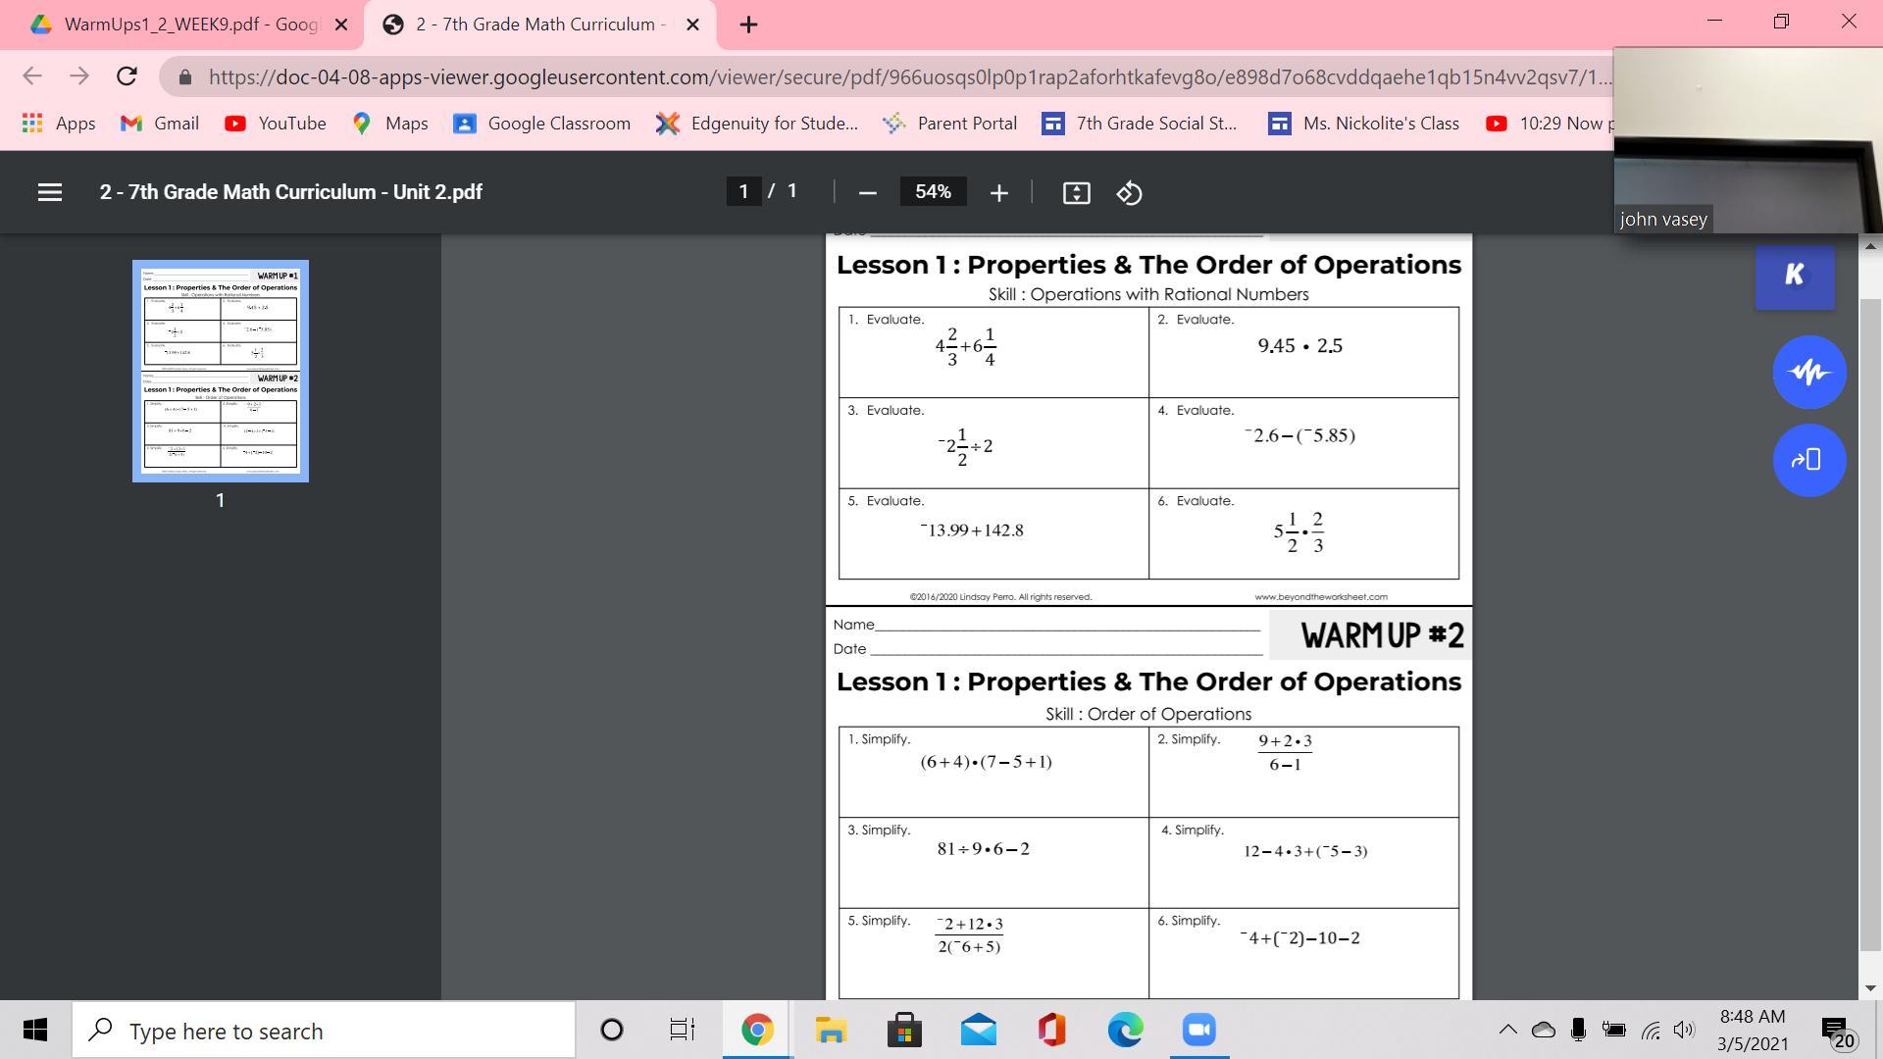This screenshot has height=1059, width=1883.
Task: Show hidden system tray icons
Action: pyautogui.click(x=1507, y=1030)
